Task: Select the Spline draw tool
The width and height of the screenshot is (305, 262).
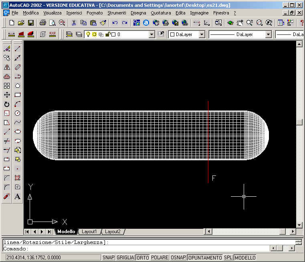Action: [18, 122]
